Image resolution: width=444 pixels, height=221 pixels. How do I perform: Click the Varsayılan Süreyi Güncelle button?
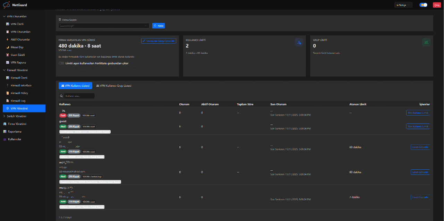159,41
